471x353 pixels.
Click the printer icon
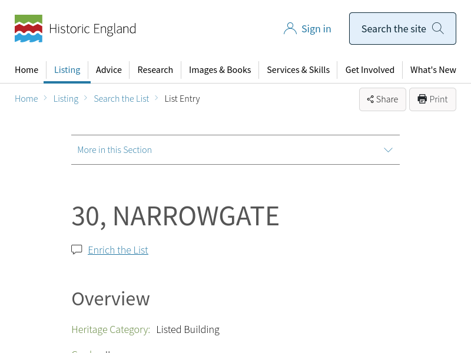click(x=422, y=99)
